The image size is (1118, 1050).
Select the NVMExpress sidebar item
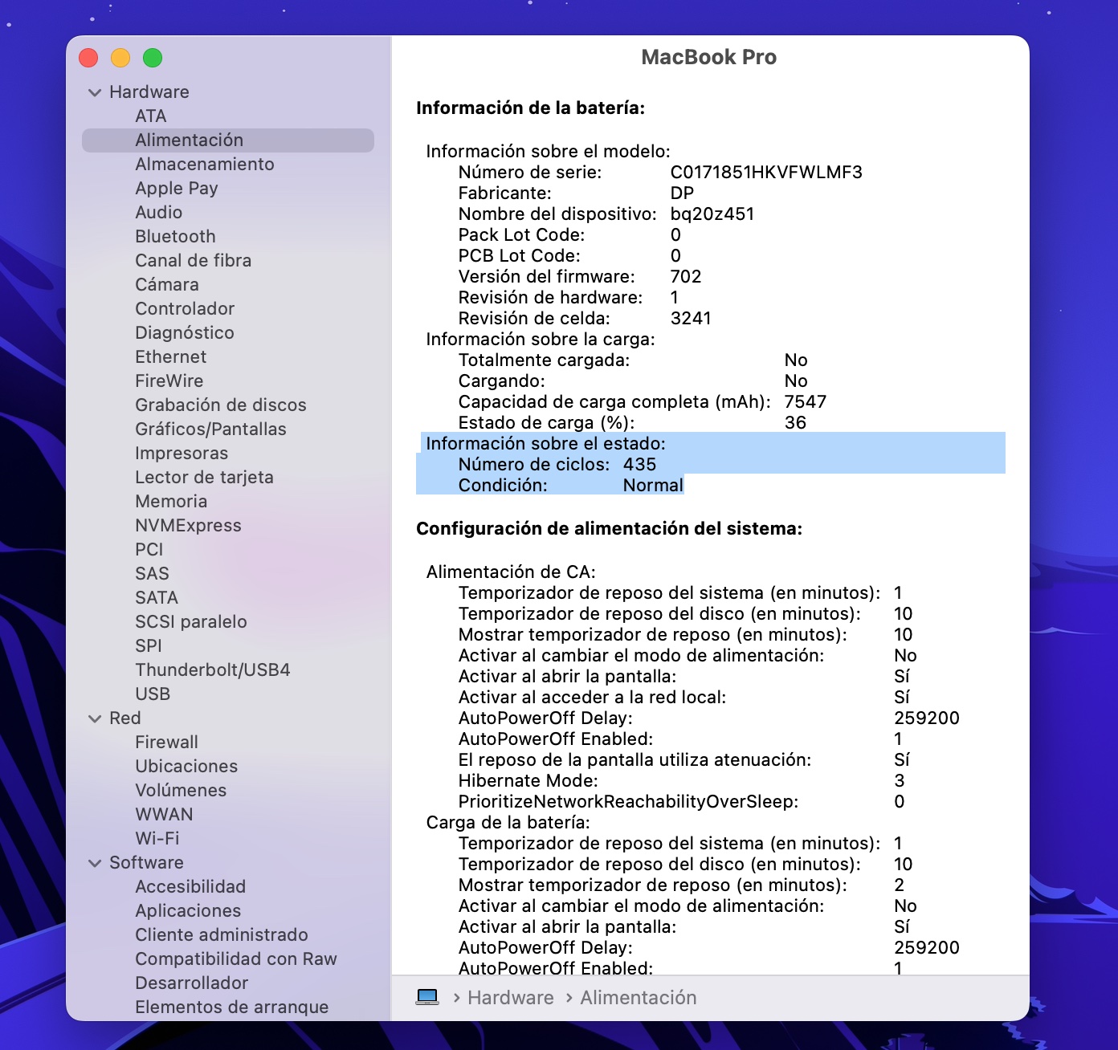tap(188, 526)
